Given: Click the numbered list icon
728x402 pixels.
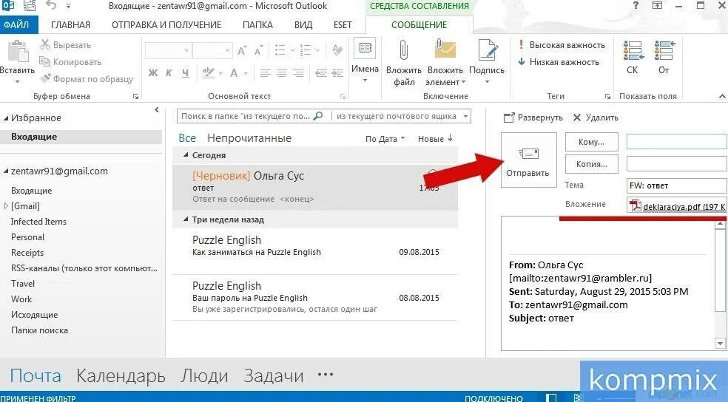Looking at the screenshot, I should click(306, 50).
